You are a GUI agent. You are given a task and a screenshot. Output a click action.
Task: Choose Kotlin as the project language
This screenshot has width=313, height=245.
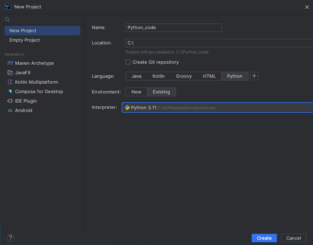tap(158, 76)
